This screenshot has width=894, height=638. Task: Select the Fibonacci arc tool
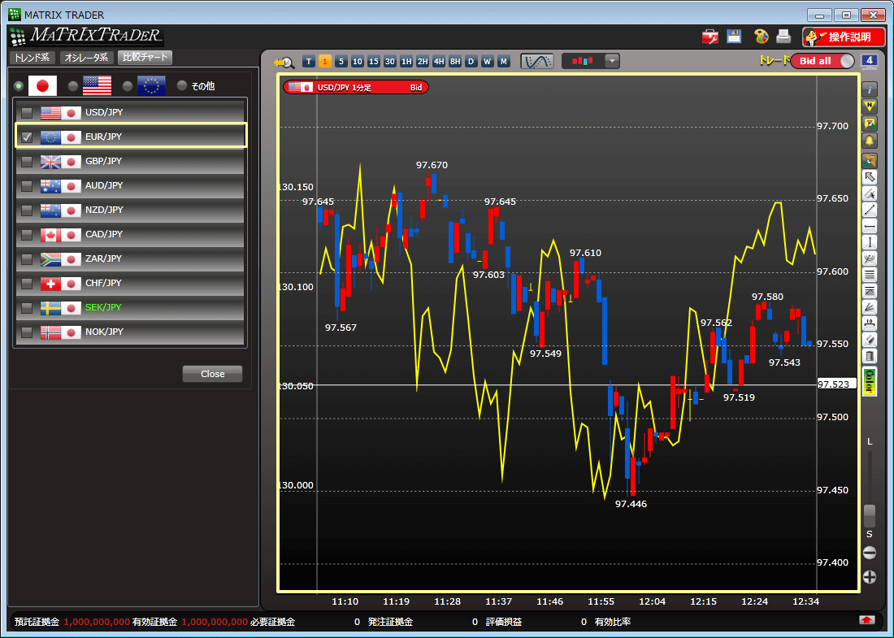click(x=869, y=258)
